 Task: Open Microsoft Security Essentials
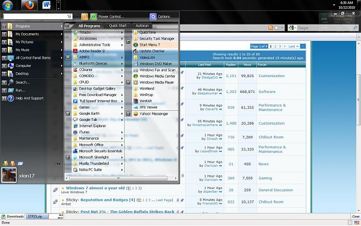[101, 151]
